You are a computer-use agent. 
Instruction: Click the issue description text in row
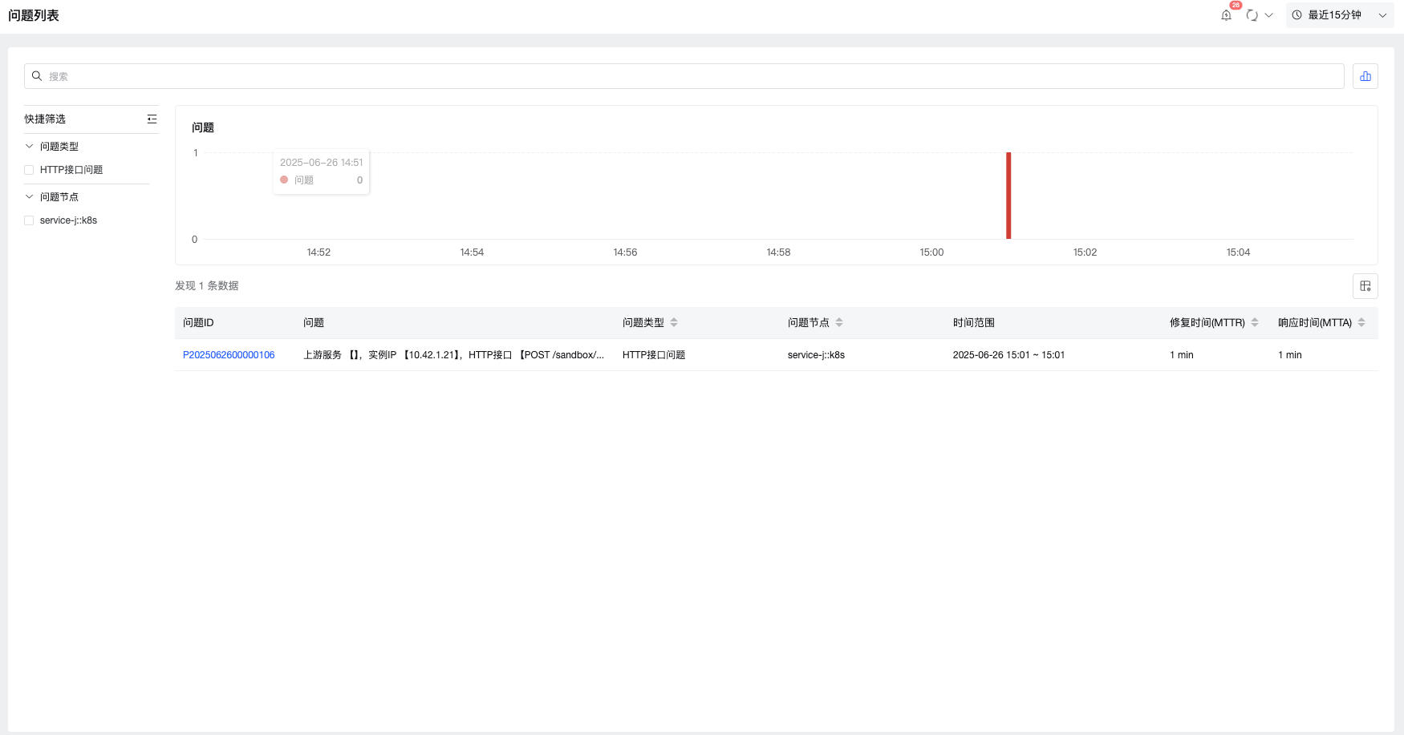point(453,355)
